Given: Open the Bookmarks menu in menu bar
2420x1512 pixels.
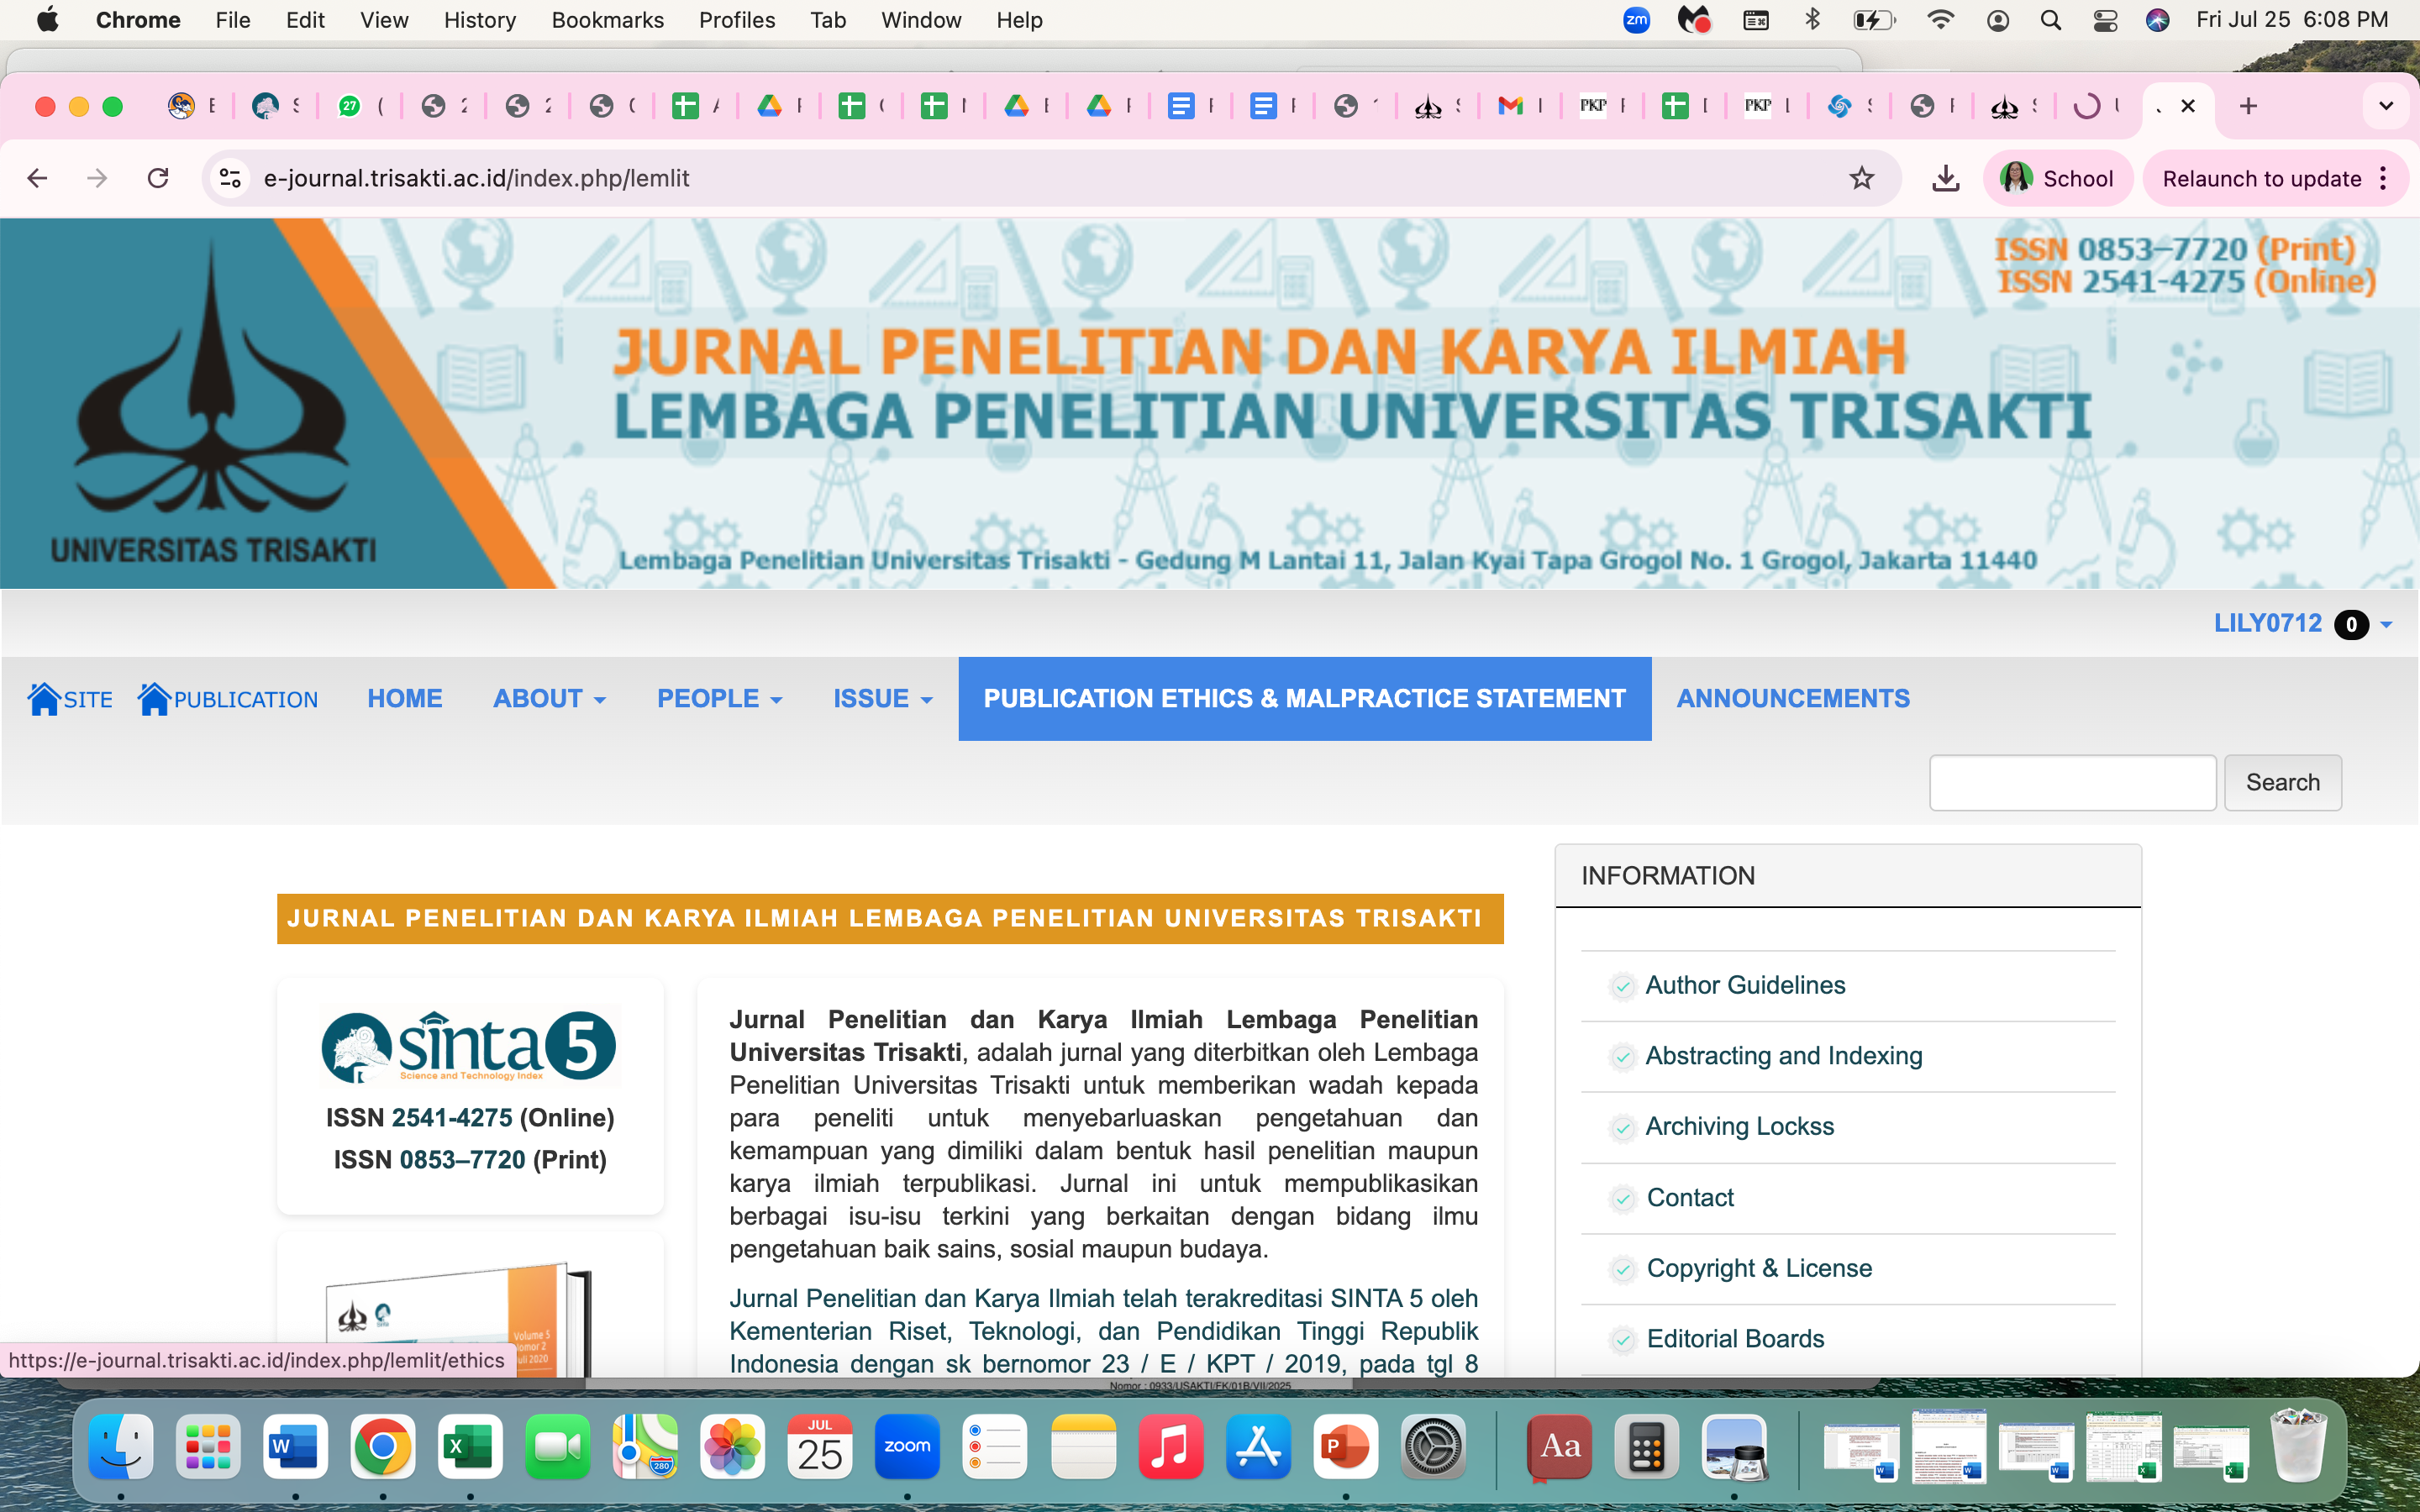Looking at the screenshot, I should coord(607,20).
